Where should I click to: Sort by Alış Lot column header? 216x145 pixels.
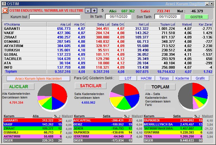tap(59, 24)
